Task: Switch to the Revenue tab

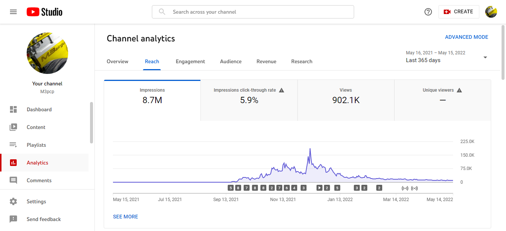Action: tap(266, 61)
